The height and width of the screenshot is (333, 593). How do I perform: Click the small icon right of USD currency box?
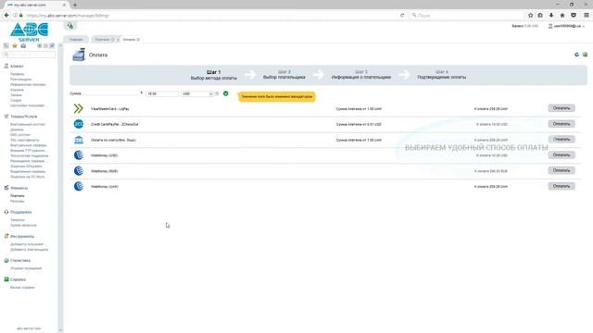(217, 93)
